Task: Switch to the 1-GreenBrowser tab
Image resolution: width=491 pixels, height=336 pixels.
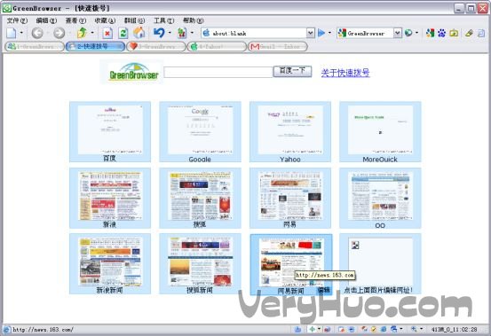Action: click(35, 47)
